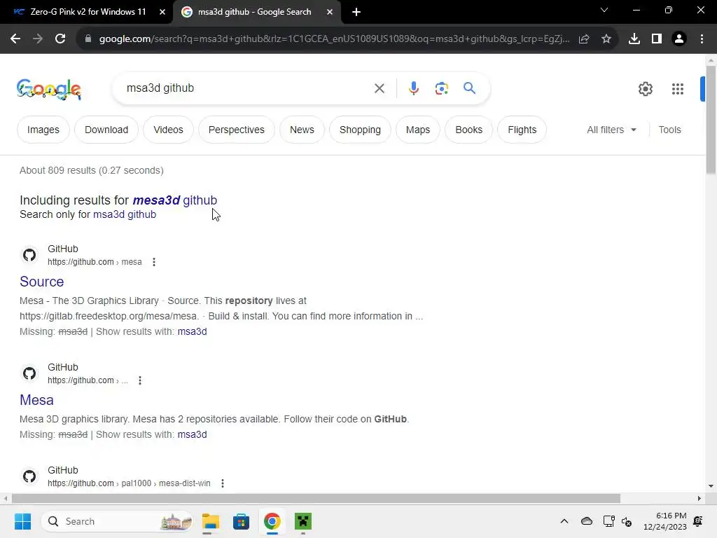Click the github.com › mesa URL
717x538 pixels.
tap(95, 262)
